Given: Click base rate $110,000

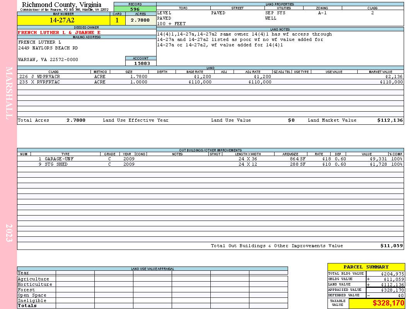Looking at the screenshot, I should tap(200, 82).
